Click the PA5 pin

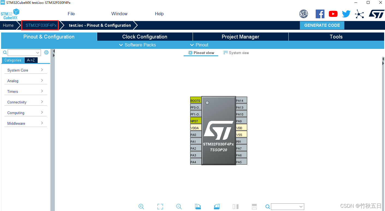(x=241, y=162)
